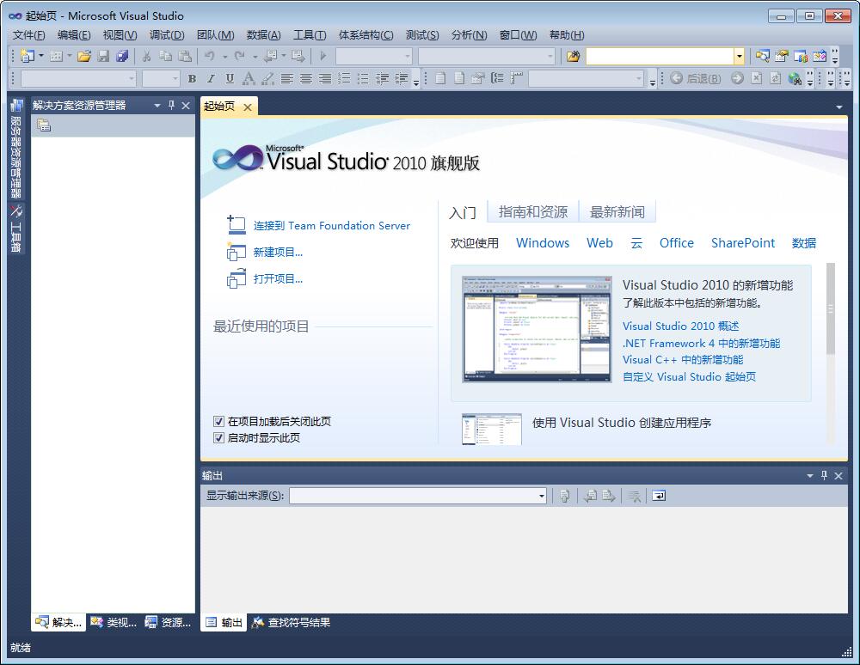Open the Show output from combo box

tap(418, 496)
